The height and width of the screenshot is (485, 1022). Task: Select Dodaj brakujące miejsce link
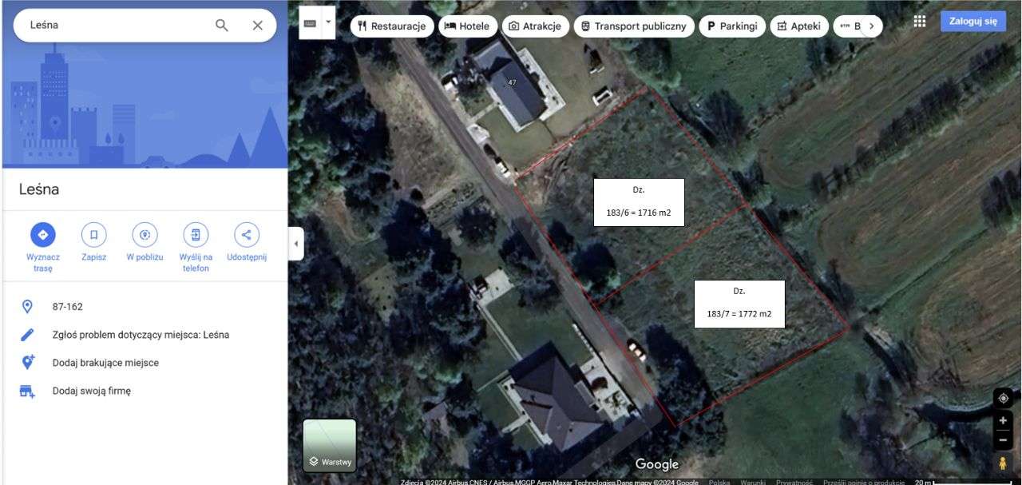(105, 363)
